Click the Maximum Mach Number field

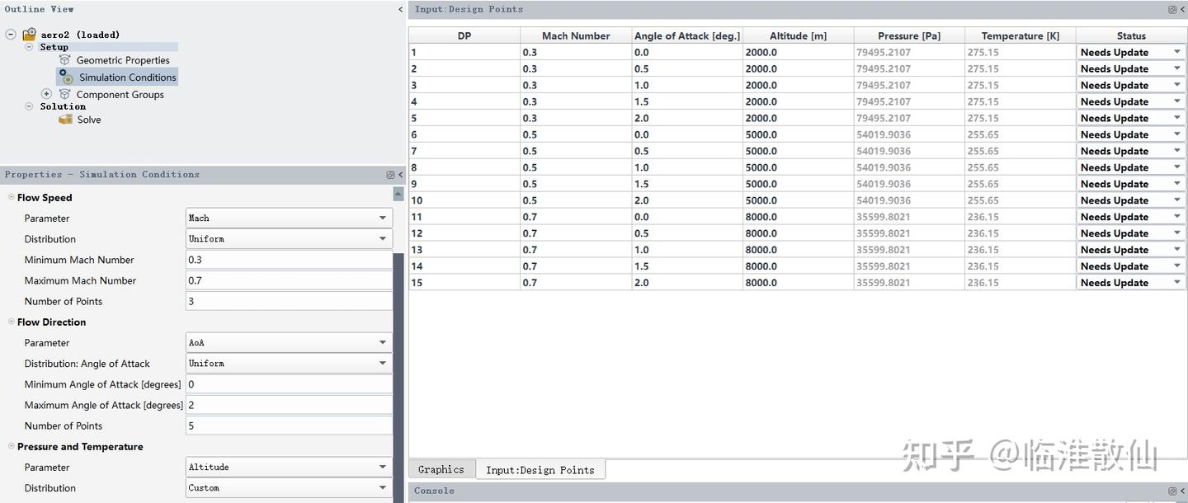pos(289,280)
